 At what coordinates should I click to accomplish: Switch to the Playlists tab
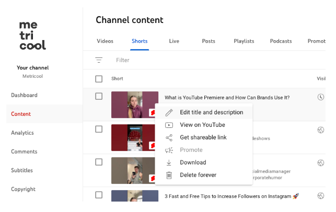click(x=244, y=41)
